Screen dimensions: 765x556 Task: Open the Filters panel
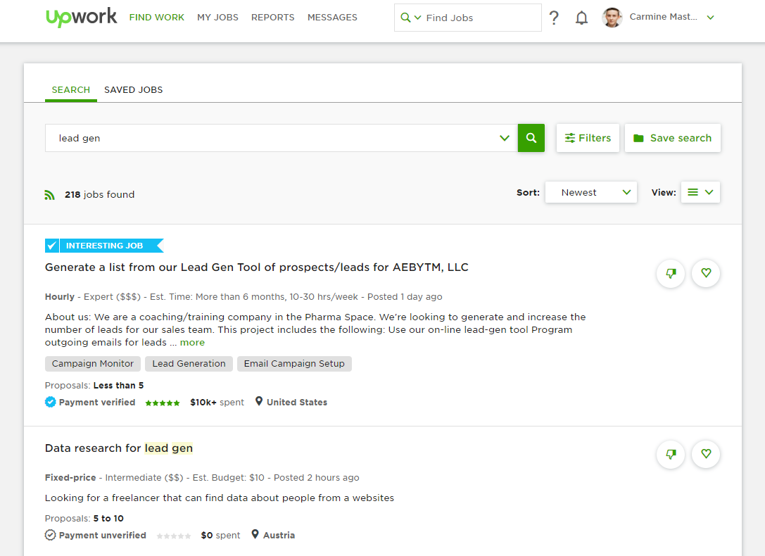coord(588,138)
